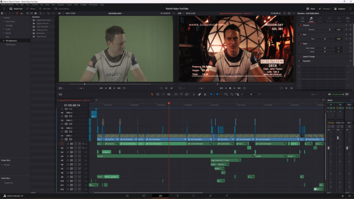
Task: Open Project Settings gear icon
Action: 349,196
